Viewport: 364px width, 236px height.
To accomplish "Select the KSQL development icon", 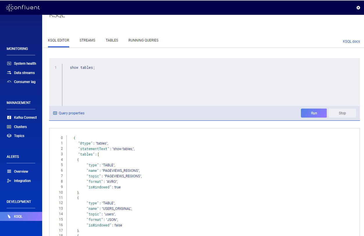I will coord(9,216).
